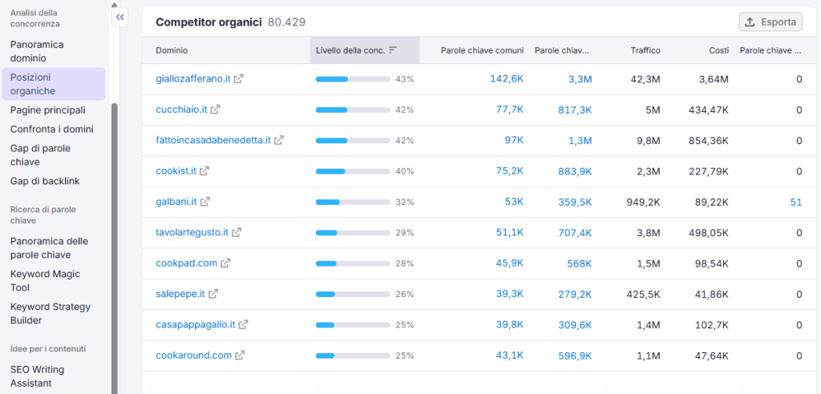Open Gap di backlink in sidebar

(x=45, y=181)
